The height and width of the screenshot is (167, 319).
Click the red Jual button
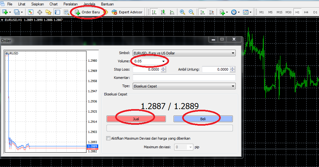136,119
